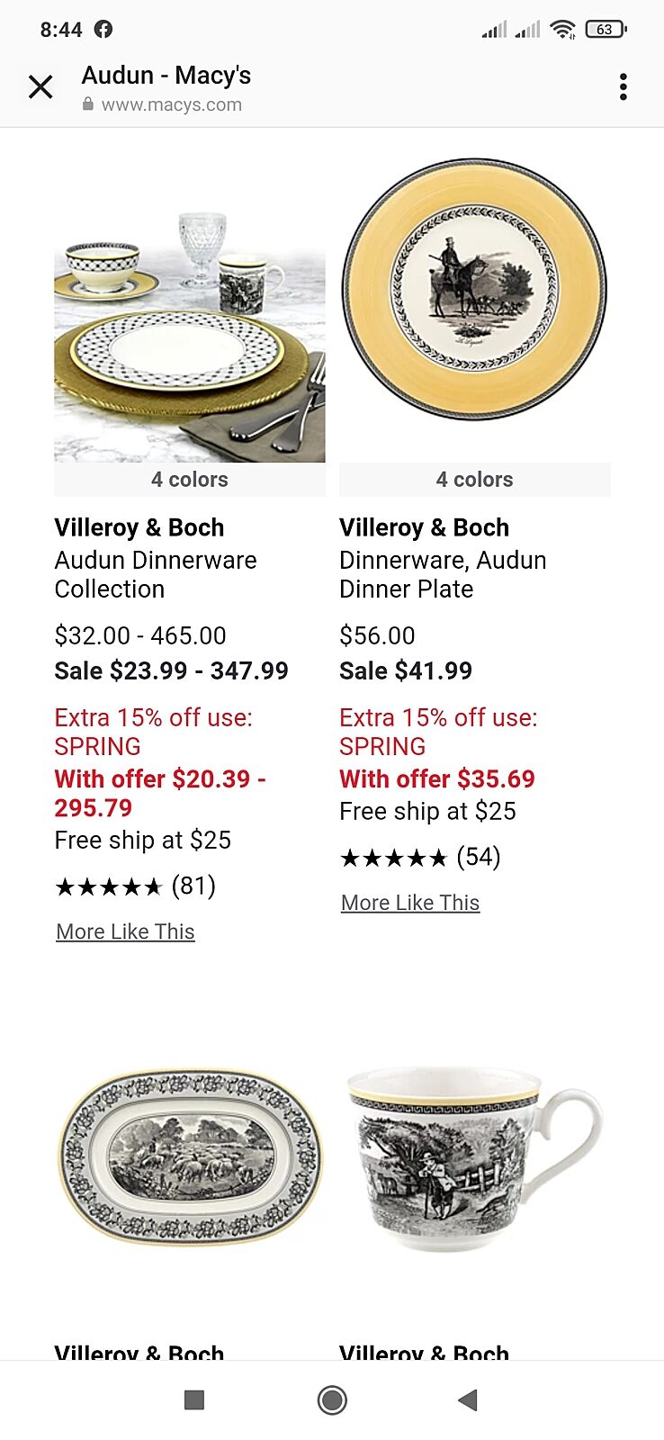This screenshot has height=1440, width=664.
Task: Tap the recent apps square button
Action: coord(194,1399)
